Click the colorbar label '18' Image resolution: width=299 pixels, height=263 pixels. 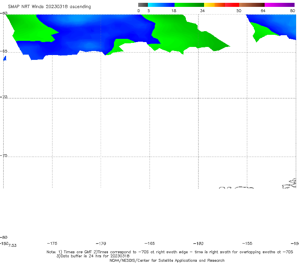(174, 11)
